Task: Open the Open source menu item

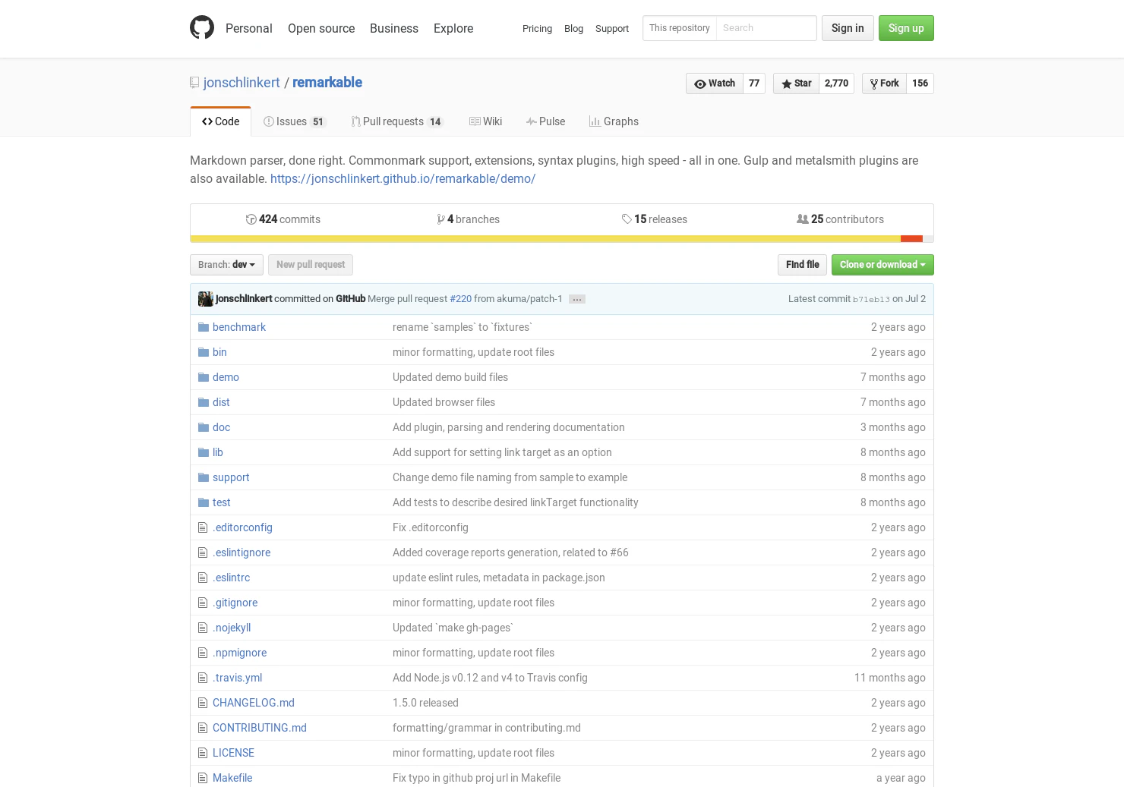Action: click(321, 28)
